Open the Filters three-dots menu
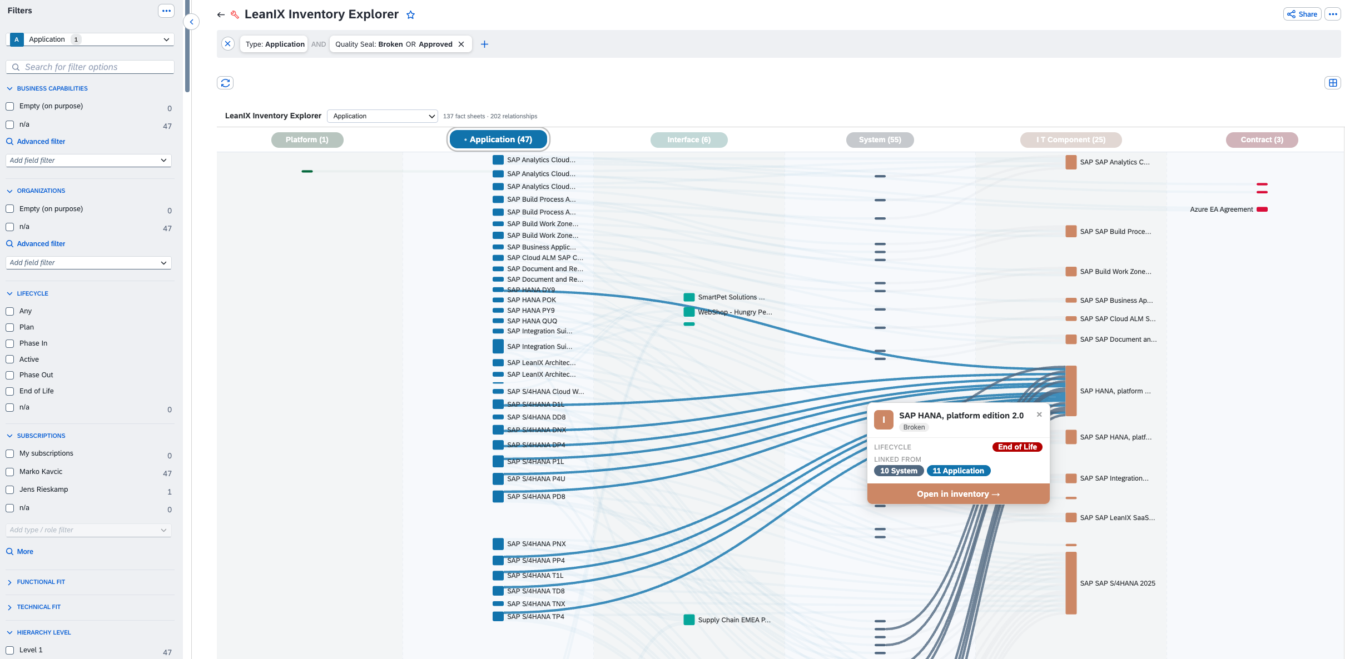This screenshot has width=1345, height=659. click(166, 11)
